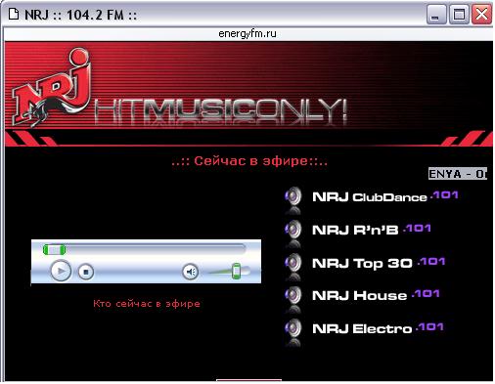Mute audio using the speaker button

point(191,272)
